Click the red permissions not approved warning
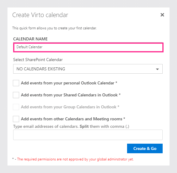Screen dimensions: 177x173 [x=75, y=159]
